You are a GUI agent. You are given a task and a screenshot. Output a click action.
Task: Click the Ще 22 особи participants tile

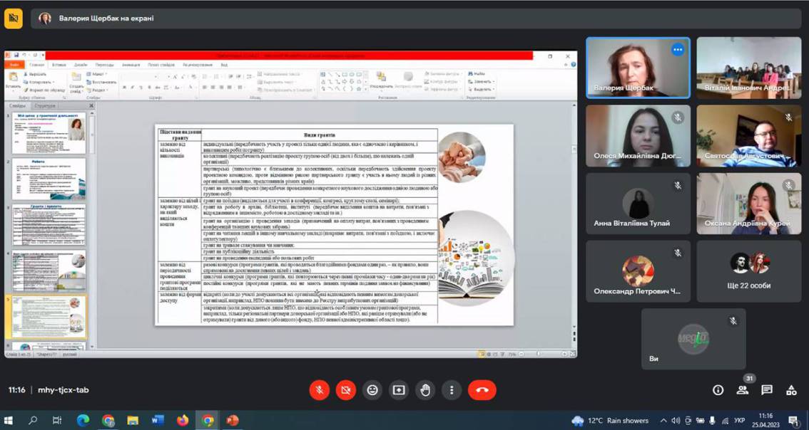tap(748, 271)
